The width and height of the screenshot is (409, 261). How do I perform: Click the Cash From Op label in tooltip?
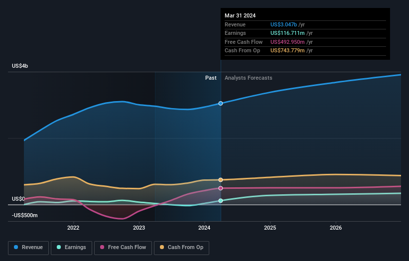[x=242, y=51]
